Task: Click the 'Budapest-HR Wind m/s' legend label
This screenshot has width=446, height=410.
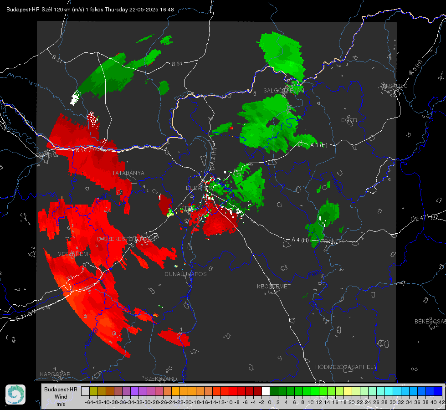Action: coord(61,396)
